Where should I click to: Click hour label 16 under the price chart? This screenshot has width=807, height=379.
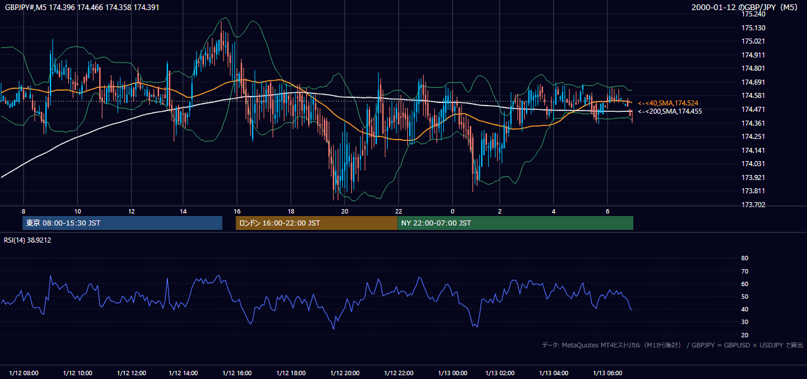(x=237, y=211)
